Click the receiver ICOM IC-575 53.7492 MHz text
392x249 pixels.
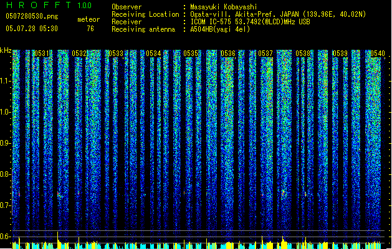pyautogui.click(x=250, y=22)
